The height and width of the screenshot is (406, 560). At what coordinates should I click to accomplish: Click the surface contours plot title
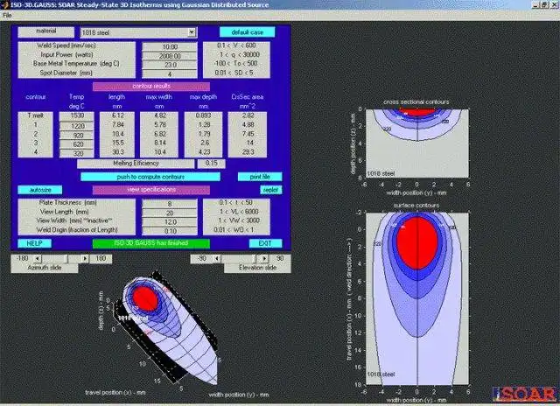pyautogui.click(x=416, y=206)
